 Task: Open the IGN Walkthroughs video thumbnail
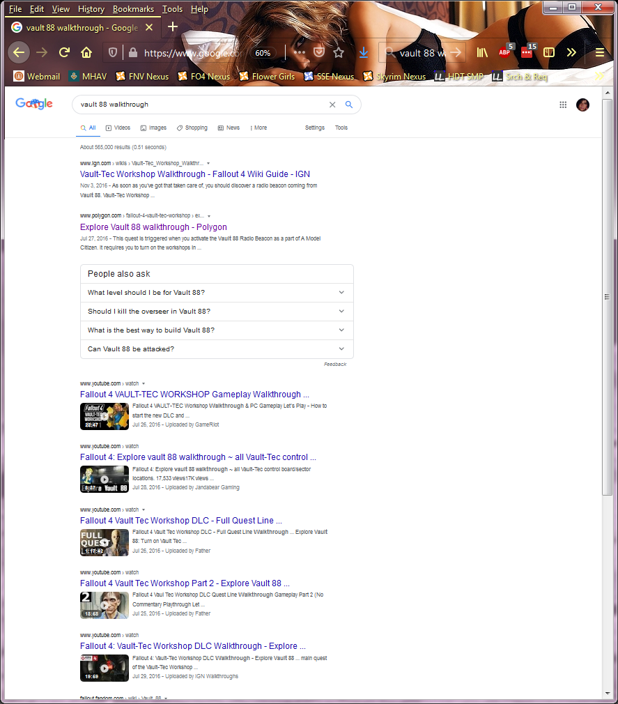[104, 668]
